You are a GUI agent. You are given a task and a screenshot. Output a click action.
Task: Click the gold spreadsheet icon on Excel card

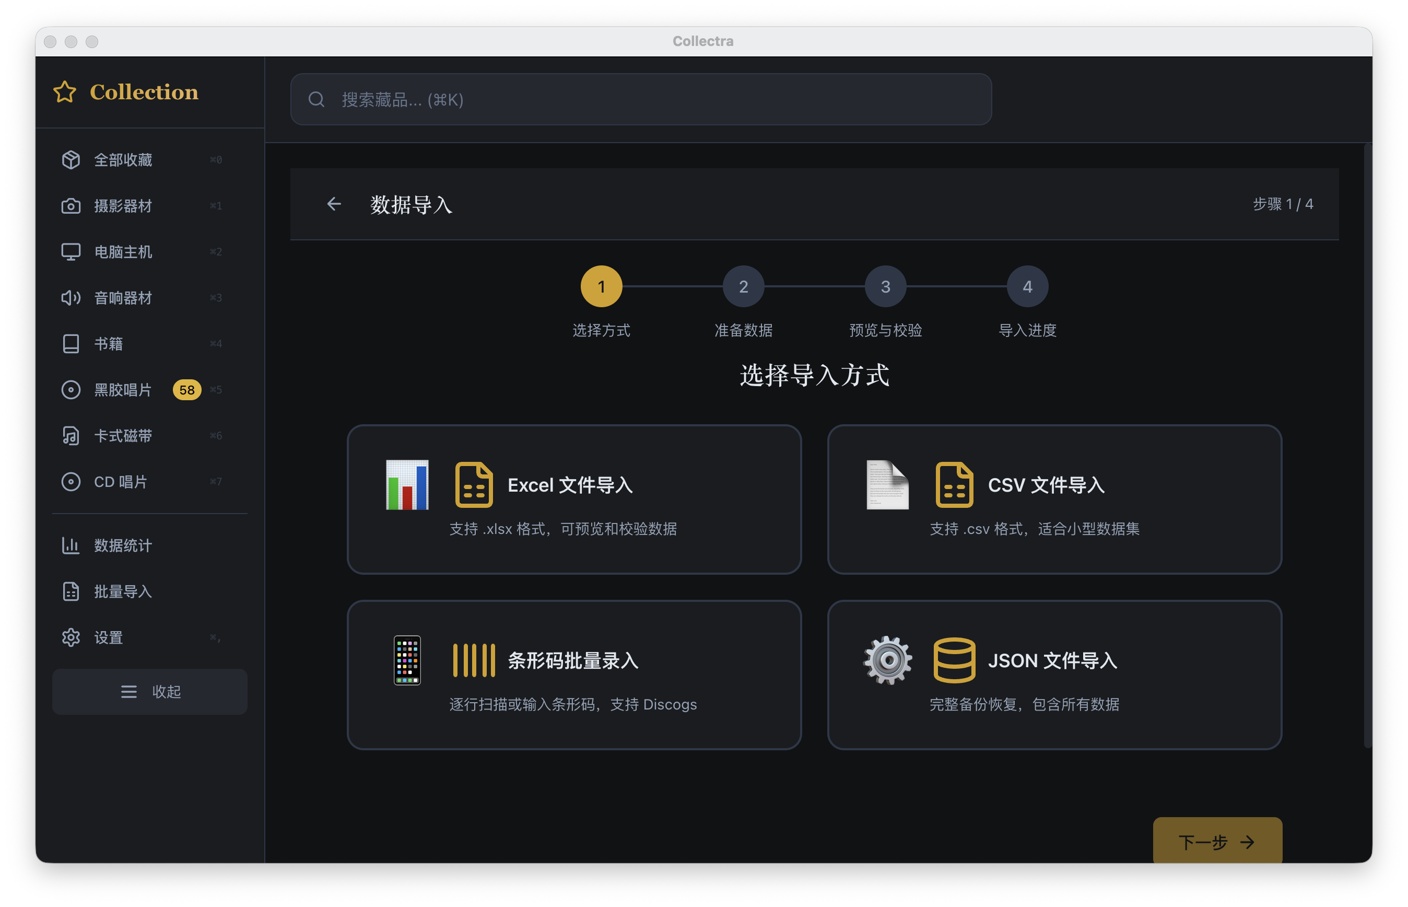[x=473, y=485]
